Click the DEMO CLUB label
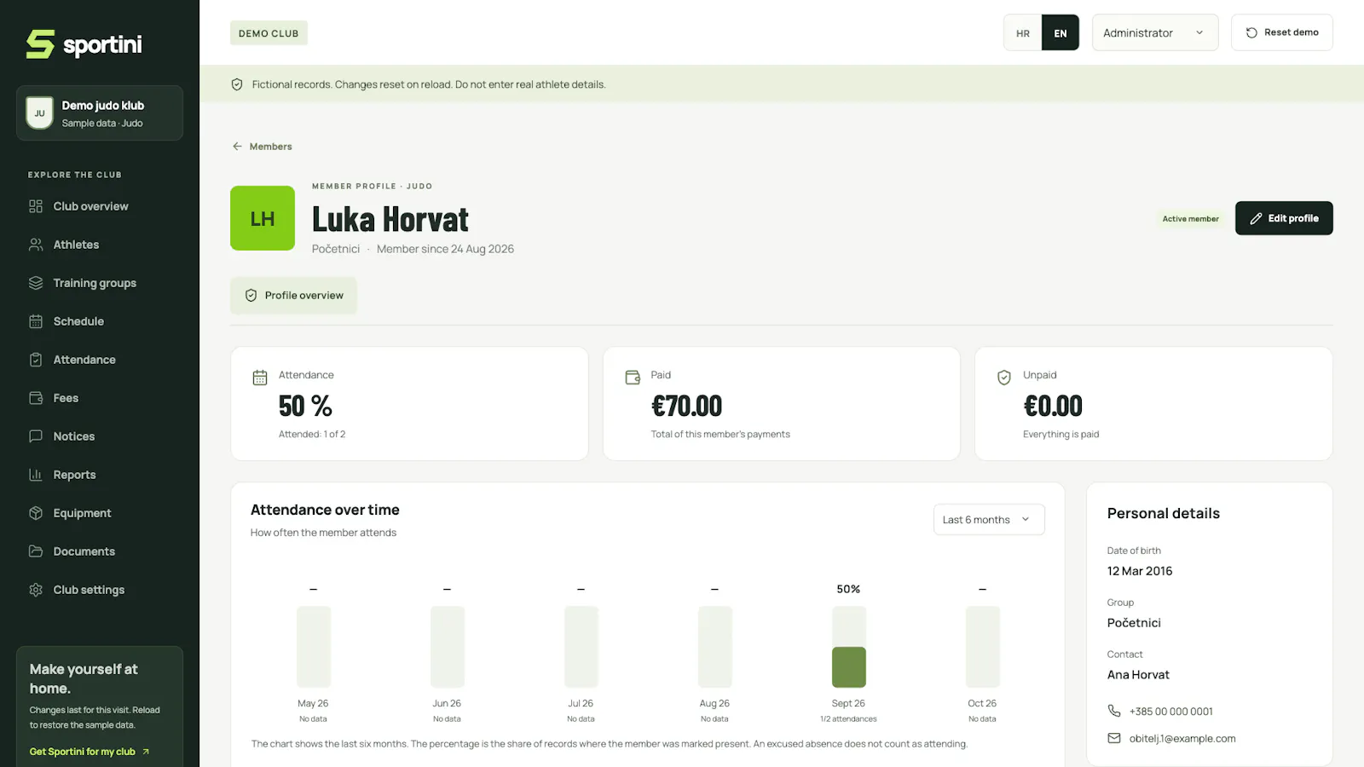The height and width of the screenshot is (767, 1364). [269, 33]
